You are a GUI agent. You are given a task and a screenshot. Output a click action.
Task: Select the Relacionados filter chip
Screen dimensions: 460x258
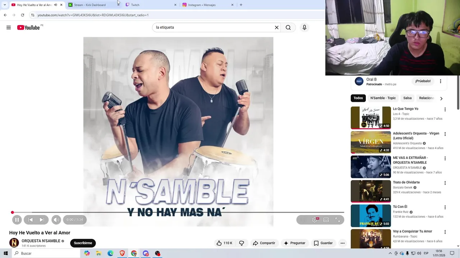426,98
